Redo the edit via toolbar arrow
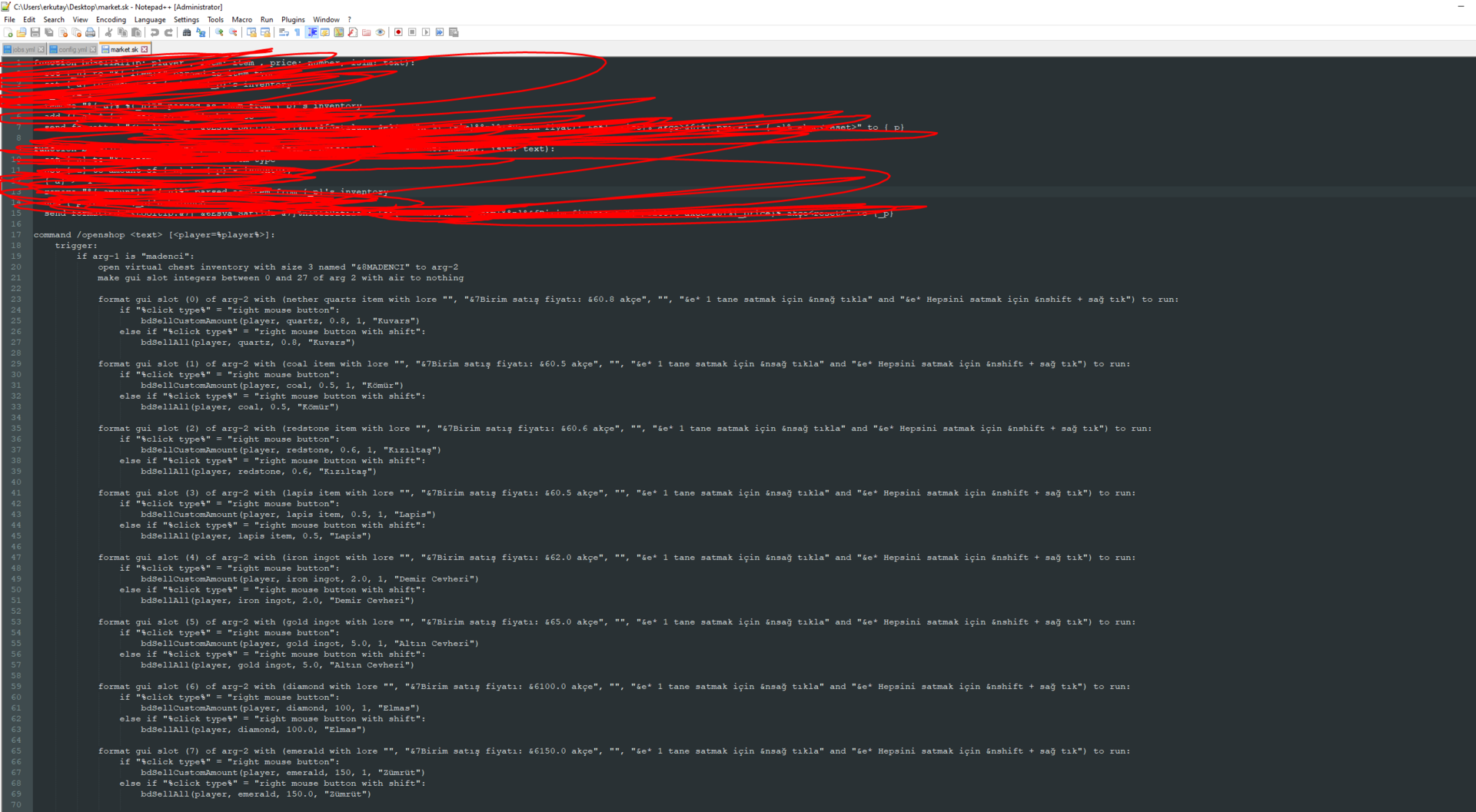This screenshot has height=812, width=1476. click(168, 32)
